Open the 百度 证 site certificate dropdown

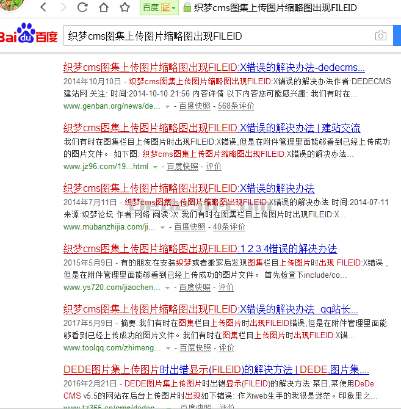coord(159,7)
